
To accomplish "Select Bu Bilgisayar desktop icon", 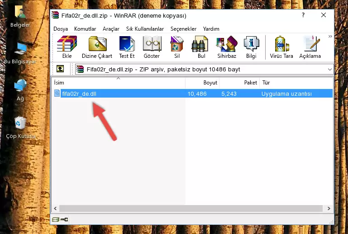I will pos(20,53).
